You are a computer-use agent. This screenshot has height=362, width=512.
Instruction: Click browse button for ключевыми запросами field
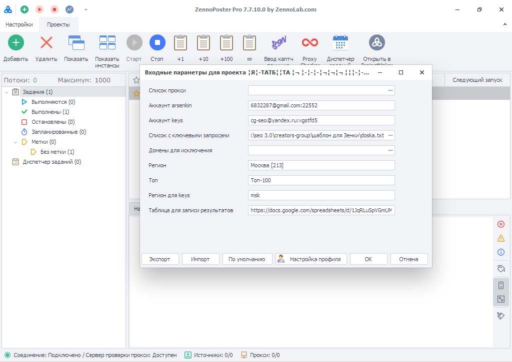pos(390,135)
